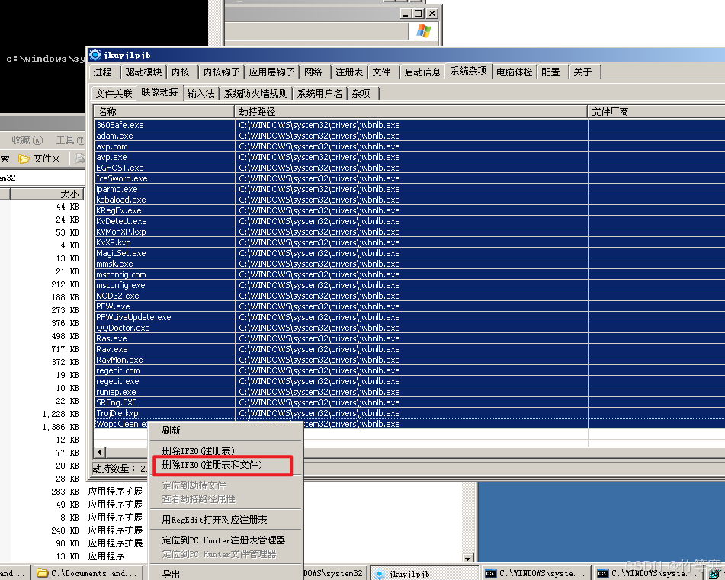Click 导出 in the context menu
This screenshot has height=580, width=725.
[x=172, y=575]
